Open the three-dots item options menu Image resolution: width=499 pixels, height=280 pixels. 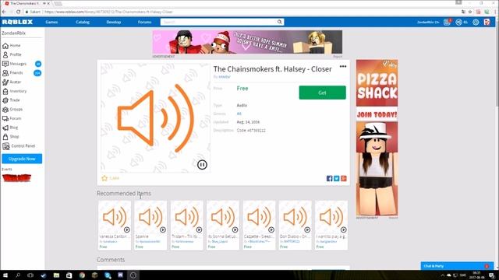[x=343, y=67]
